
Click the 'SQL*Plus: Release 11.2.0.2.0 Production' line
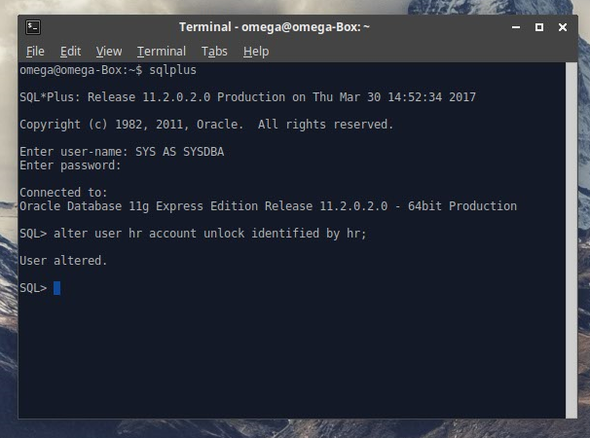pos(247,97)
